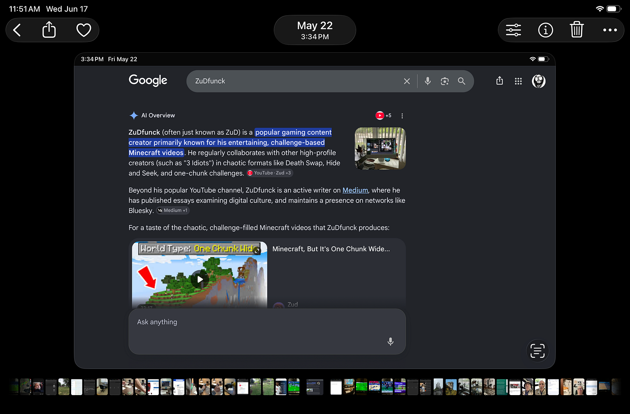Clear the ZuDfunck search text

click(x=407, y=81)
